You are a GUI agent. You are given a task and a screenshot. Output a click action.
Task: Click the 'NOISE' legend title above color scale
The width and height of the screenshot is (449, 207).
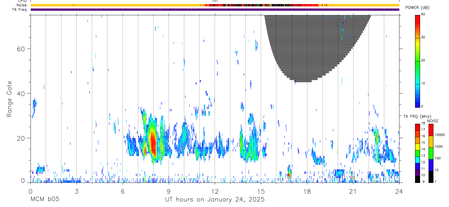[x=433, y=121]
